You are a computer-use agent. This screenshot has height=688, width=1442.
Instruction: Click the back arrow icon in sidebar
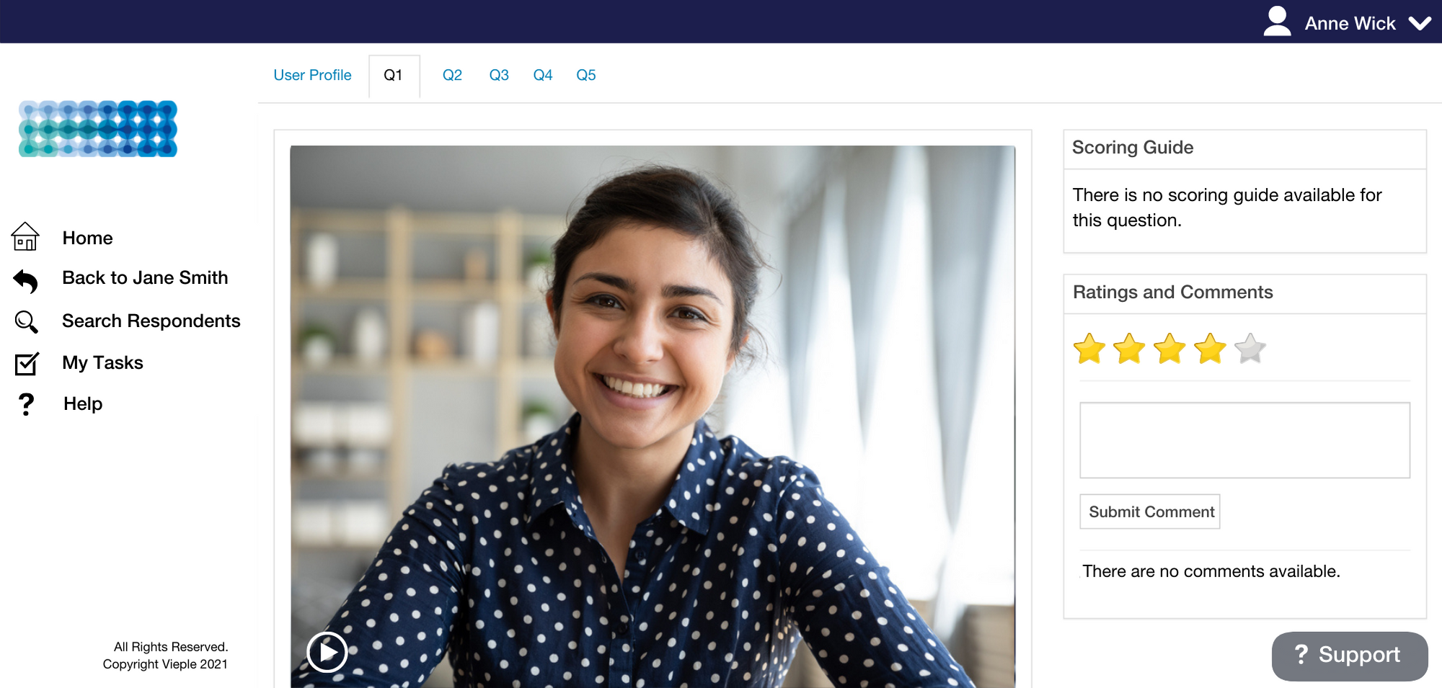point(25,280)
